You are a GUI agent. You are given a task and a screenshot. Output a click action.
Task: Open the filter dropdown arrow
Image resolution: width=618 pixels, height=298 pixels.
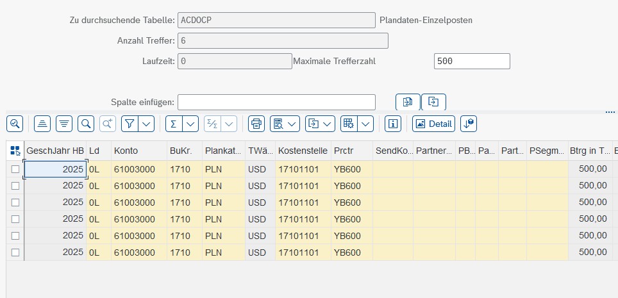147,124
